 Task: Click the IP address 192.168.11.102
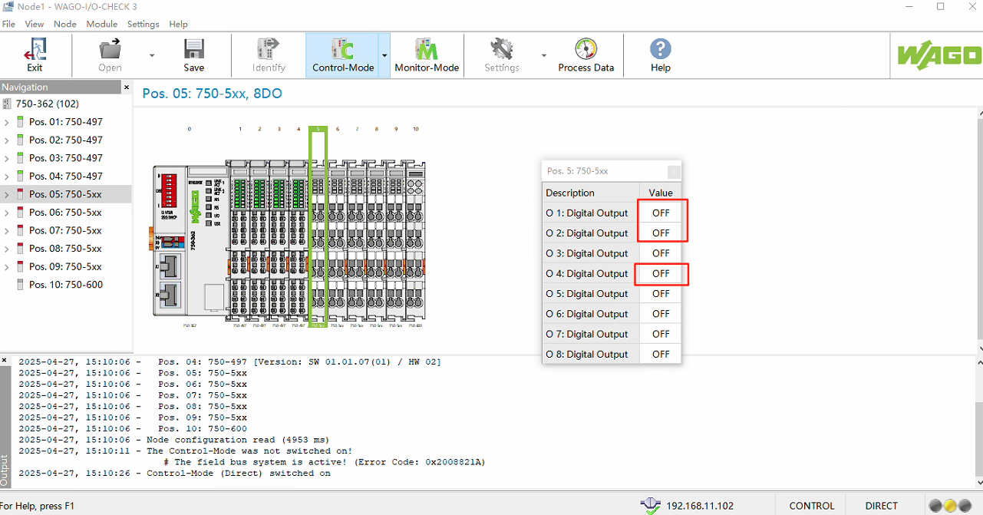point(699,506)
